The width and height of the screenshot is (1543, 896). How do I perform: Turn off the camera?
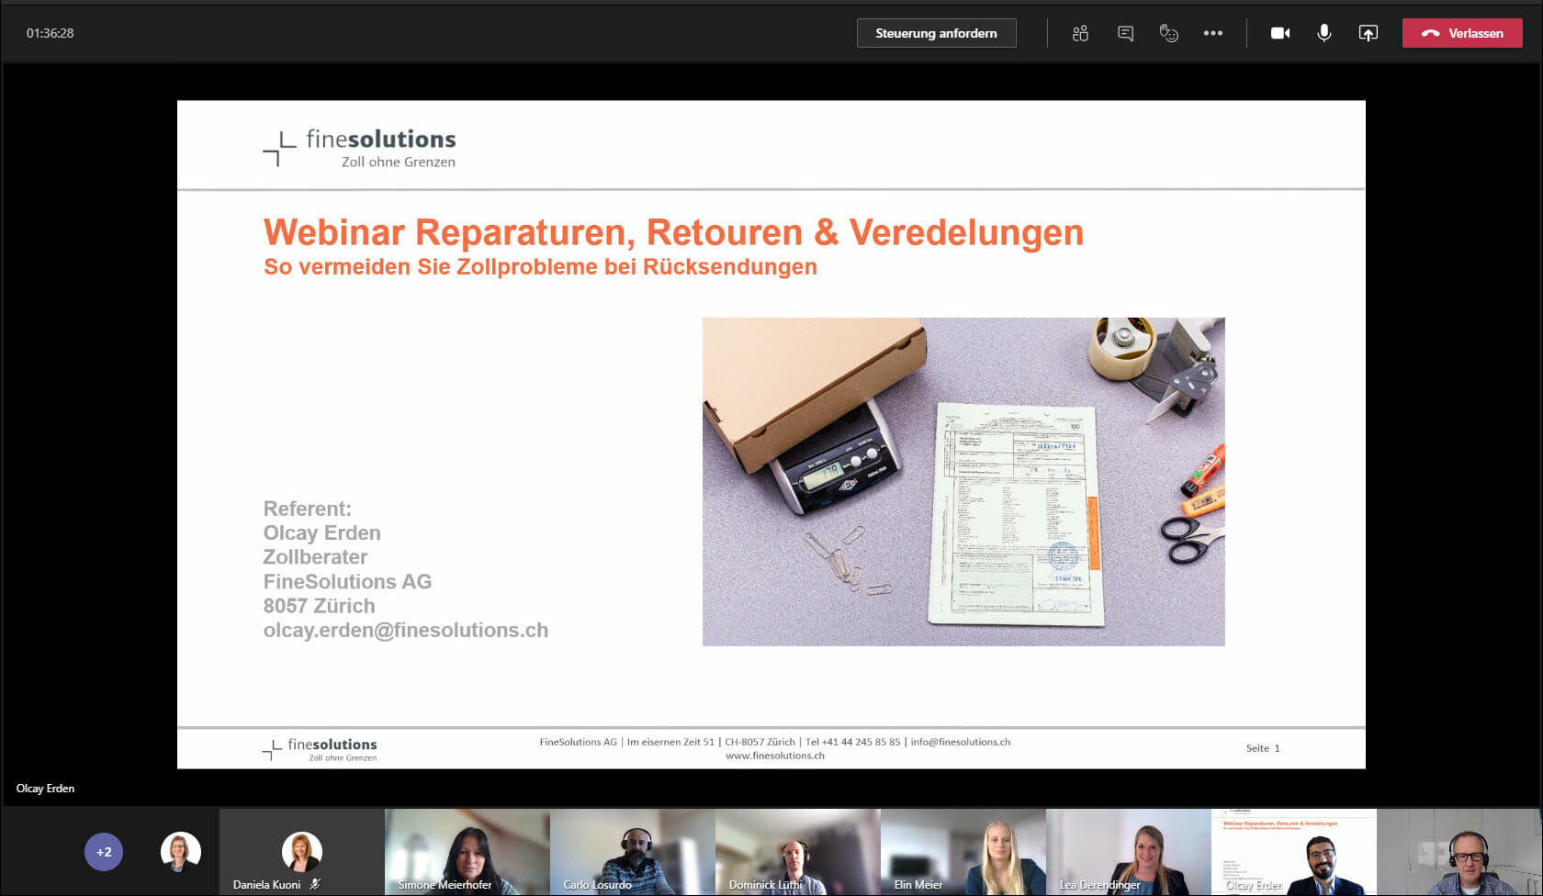point(1279,33)
